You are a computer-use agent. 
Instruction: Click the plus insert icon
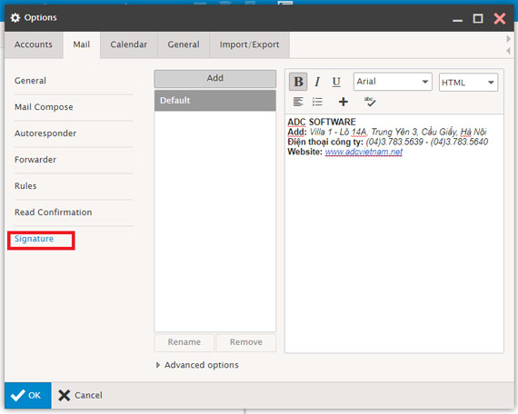click(x=344, y=102)
